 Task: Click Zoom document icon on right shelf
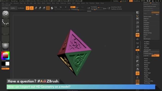[137, 23]
